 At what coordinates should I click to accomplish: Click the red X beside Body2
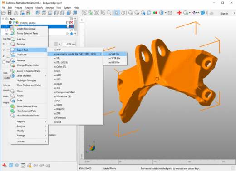point(72,22)
